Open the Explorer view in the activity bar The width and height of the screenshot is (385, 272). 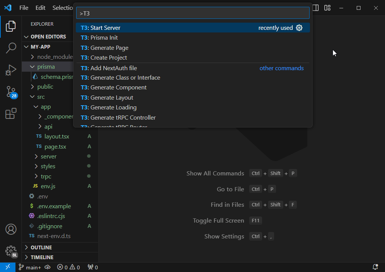pyautogui.click(x=11, y=26)
